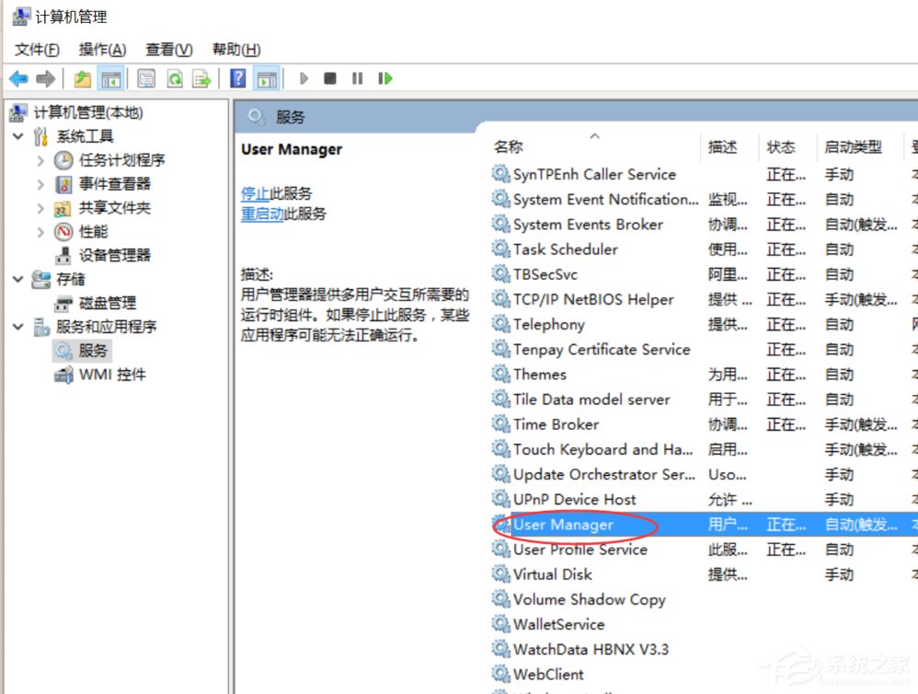Click the Refresh icon in the toolbar

(x=176, y=78)
